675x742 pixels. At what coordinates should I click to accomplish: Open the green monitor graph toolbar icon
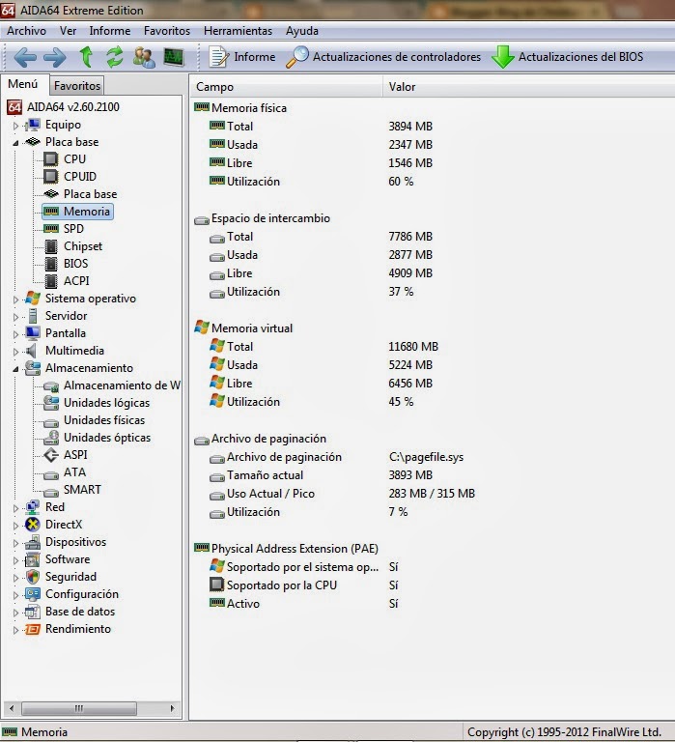point(174,57)
